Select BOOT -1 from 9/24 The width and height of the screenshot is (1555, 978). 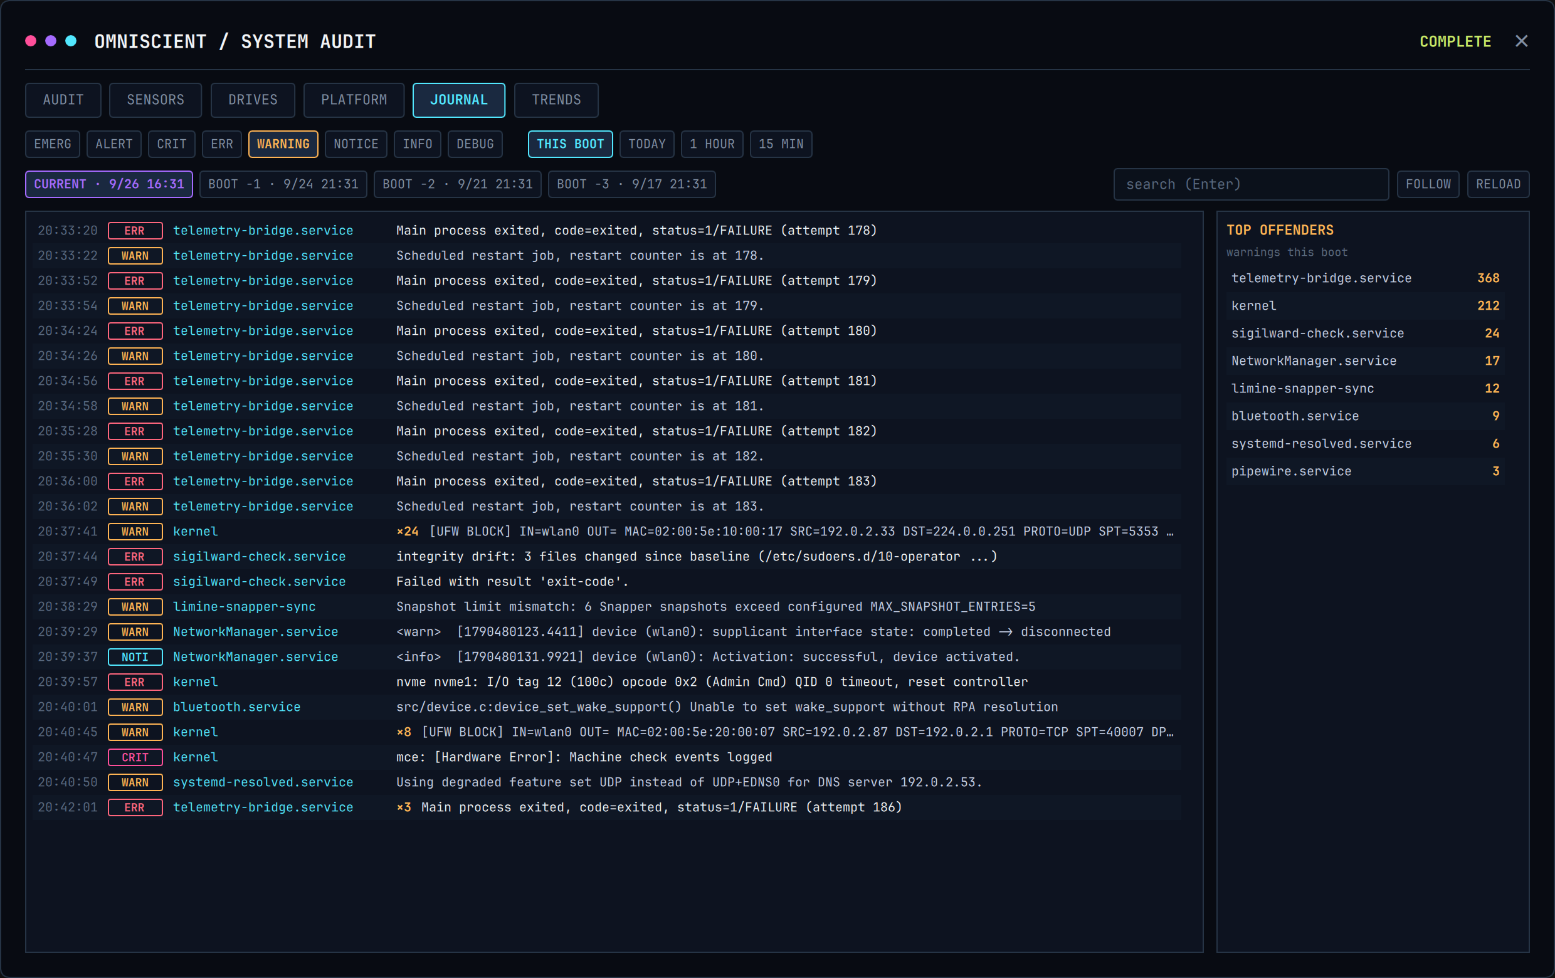click(283, 184)
